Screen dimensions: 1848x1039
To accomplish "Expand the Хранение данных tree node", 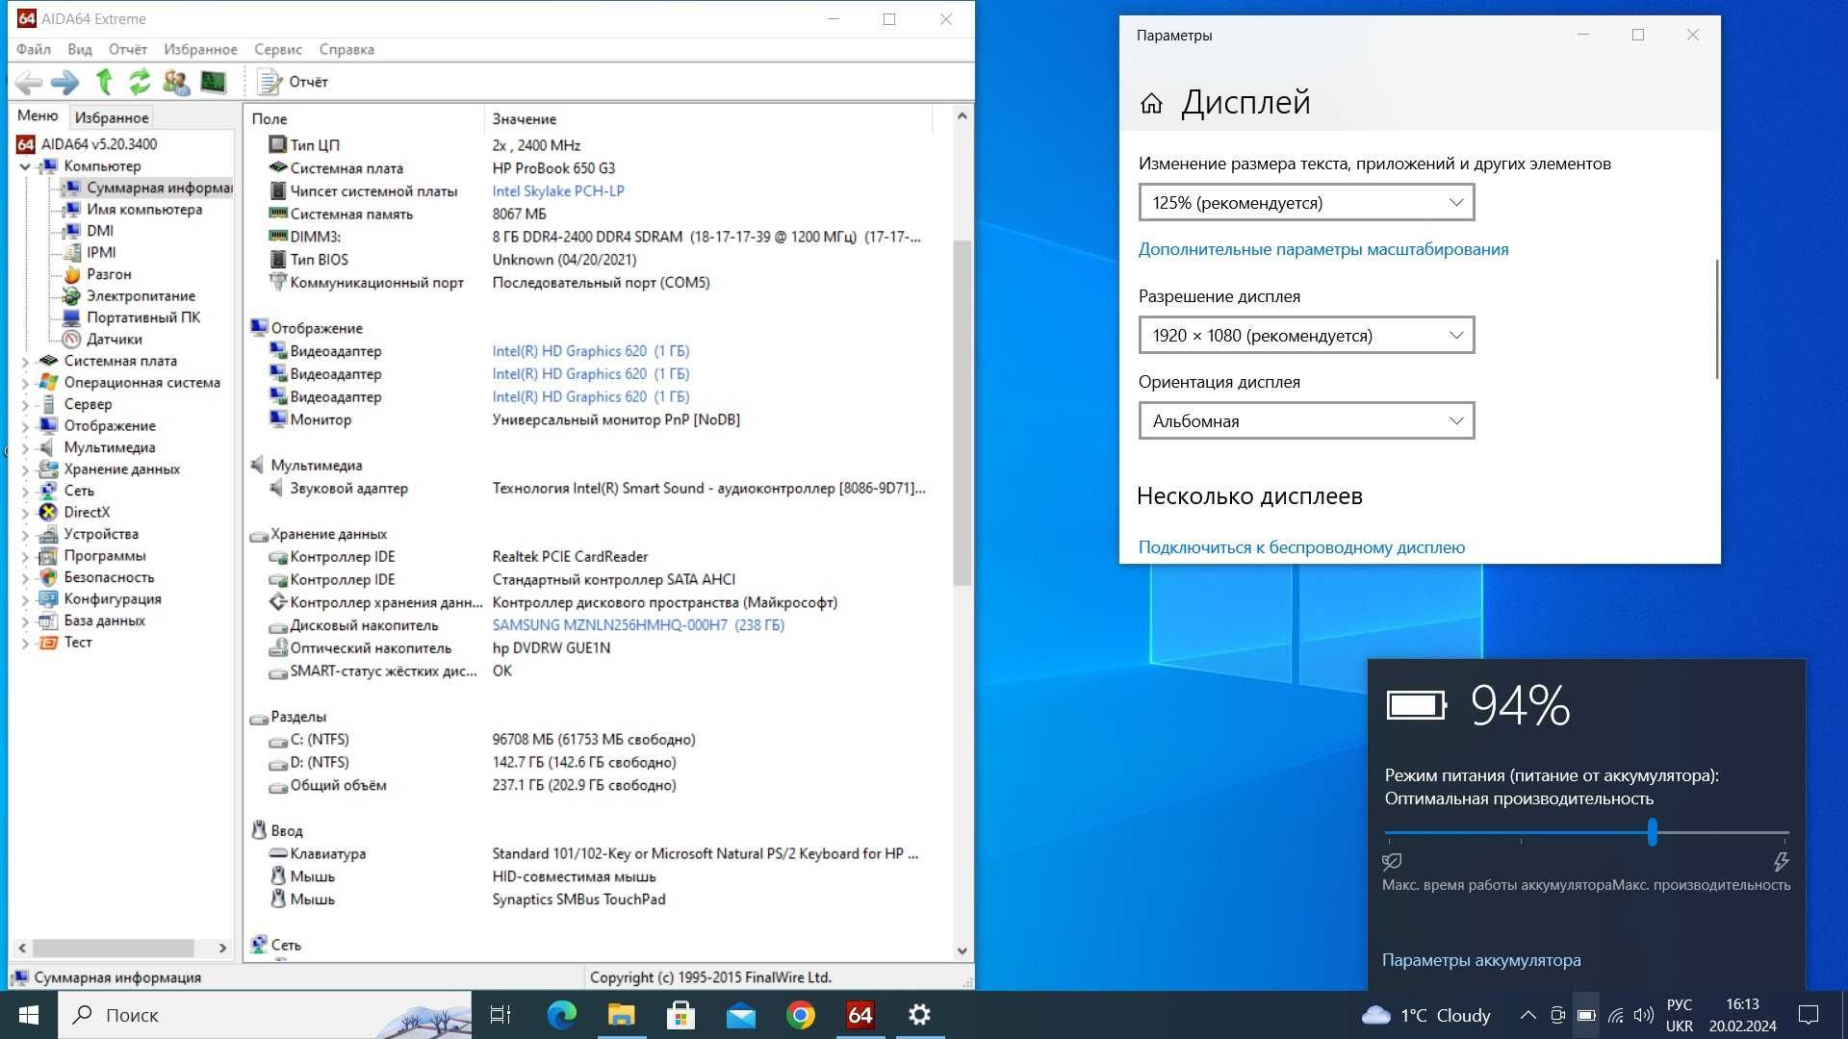I will (x=25, y=469).
